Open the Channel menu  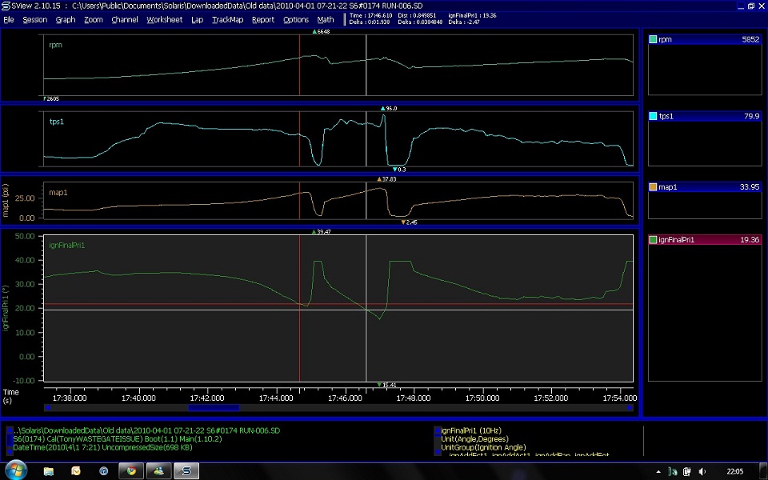[x=125, y=19]
